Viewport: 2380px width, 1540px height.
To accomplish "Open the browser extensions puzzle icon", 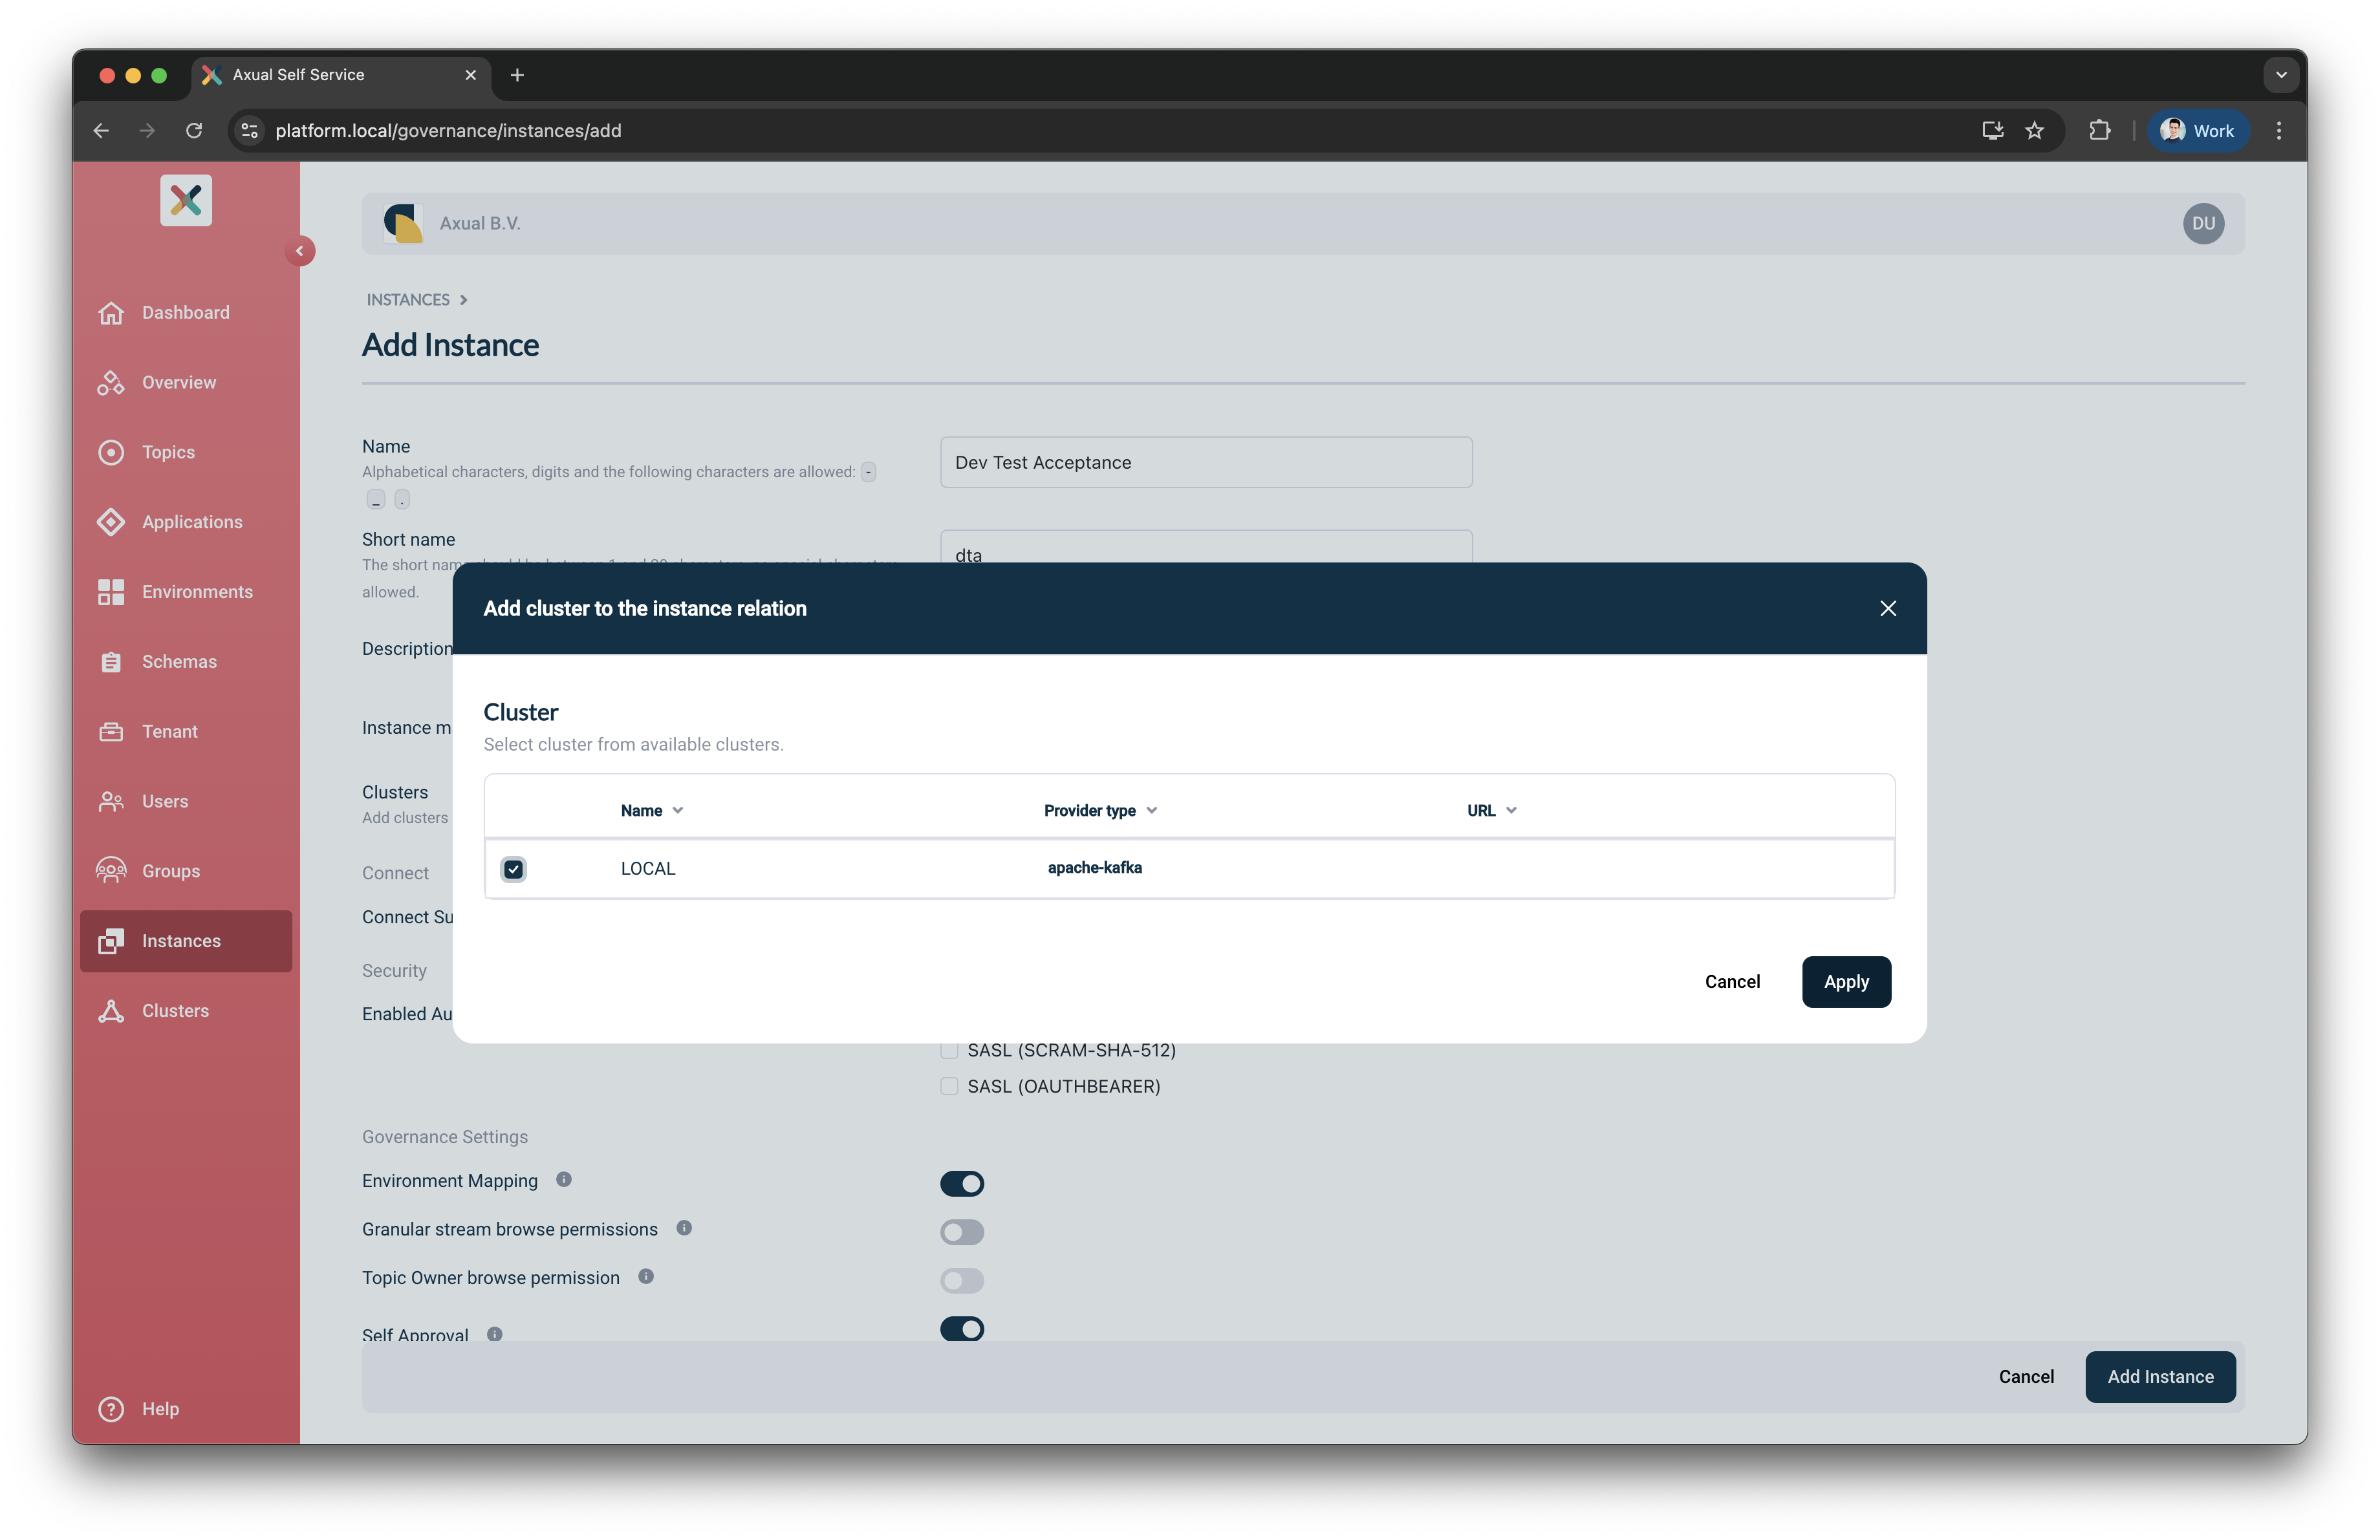I will pos(2099,131).
